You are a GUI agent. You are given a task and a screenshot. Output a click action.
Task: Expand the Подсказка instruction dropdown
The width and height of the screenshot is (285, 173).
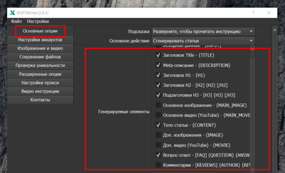click(203, 31)
